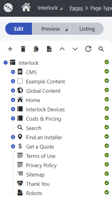This screenshot has height=201, width=112.
Task: Move page up with the up chevron
Action: 62,49
